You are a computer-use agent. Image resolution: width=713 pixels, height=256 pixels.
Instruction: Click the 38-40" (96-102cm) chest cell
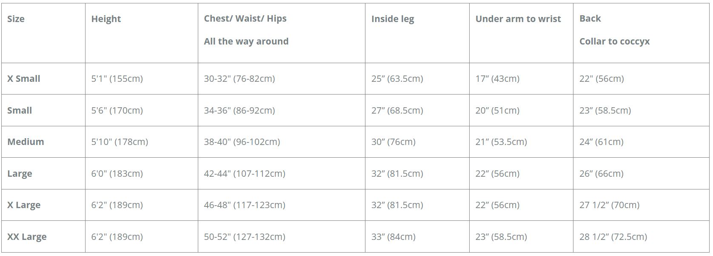tap(242, 142)
